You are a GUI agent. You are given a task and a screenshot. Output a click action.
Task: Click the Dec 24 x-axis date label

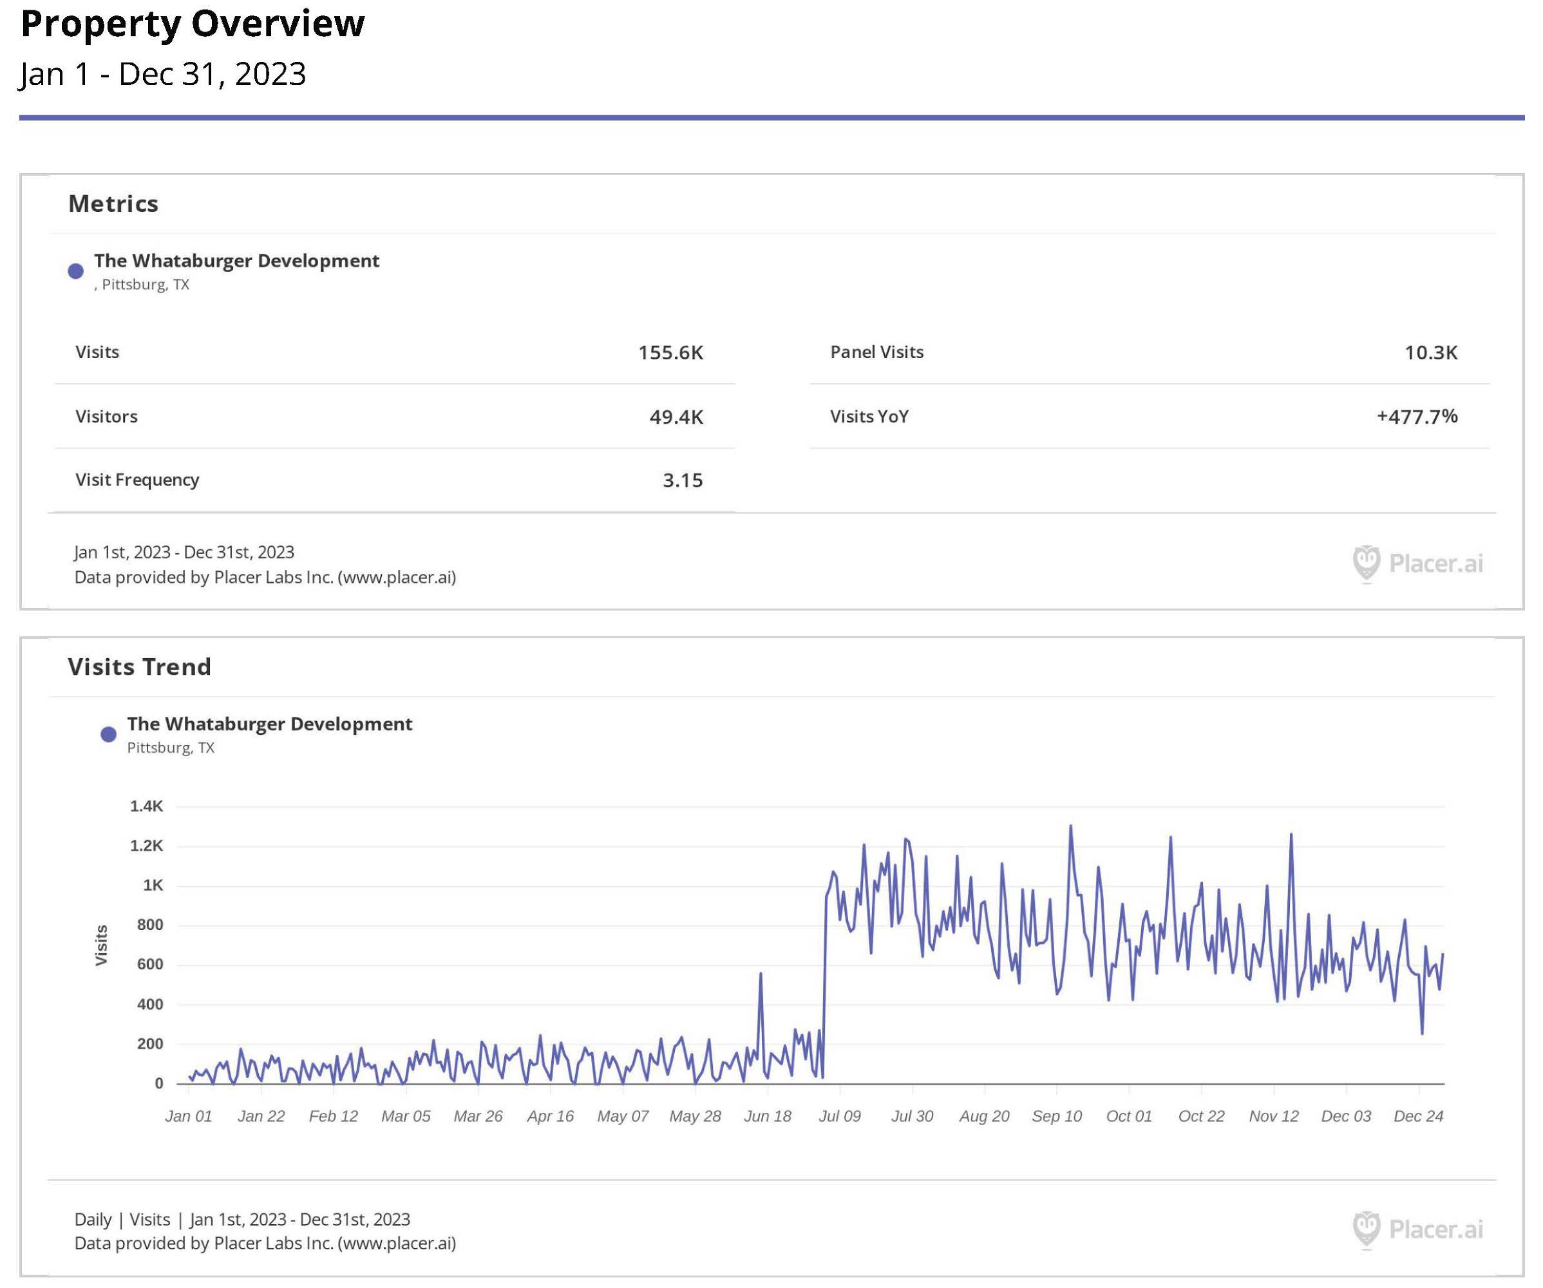[x=1418, y=1116]
